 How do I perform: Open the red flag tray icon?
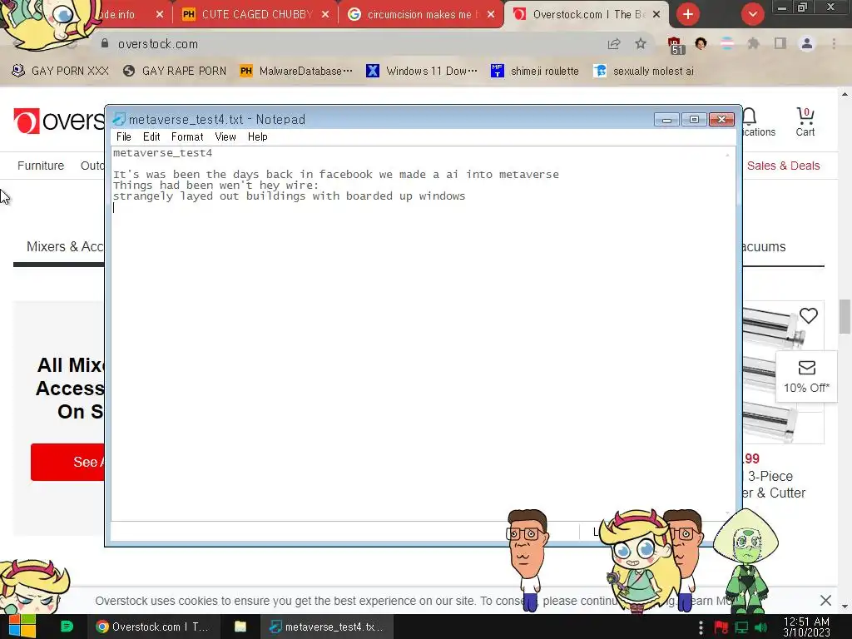point(721,627)
